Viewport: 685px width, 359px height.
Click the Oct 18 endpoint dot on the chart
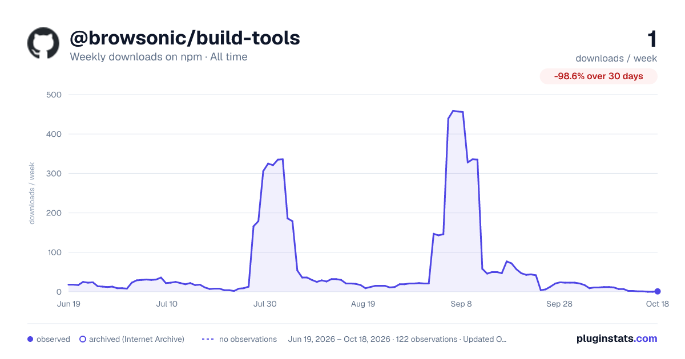[658, 291]
